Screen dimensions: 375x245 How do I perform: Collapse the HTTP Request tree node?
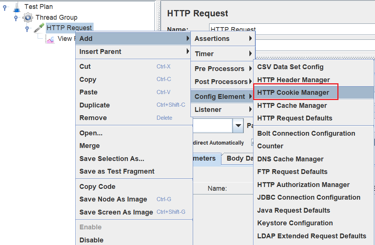click(x=27, y=28)
